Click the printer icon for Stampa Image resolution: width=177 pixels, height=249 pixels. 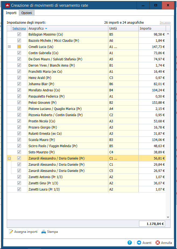pos(43,232)
